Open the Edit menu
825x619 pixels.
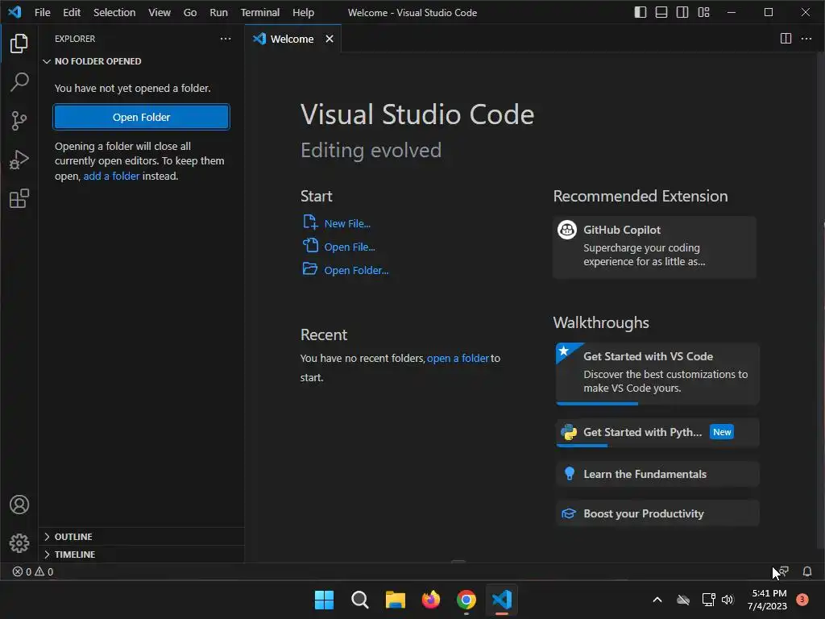[x=72, y=12]
